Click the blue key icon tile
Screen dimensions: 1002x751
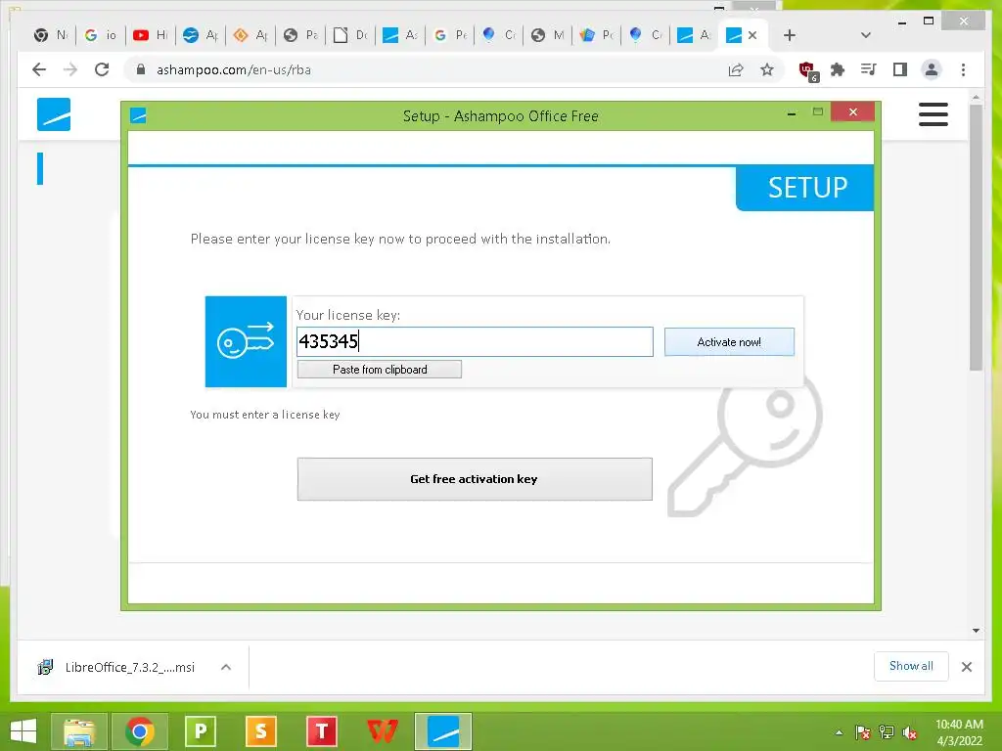pyautogui.click(x=246, y=341)
